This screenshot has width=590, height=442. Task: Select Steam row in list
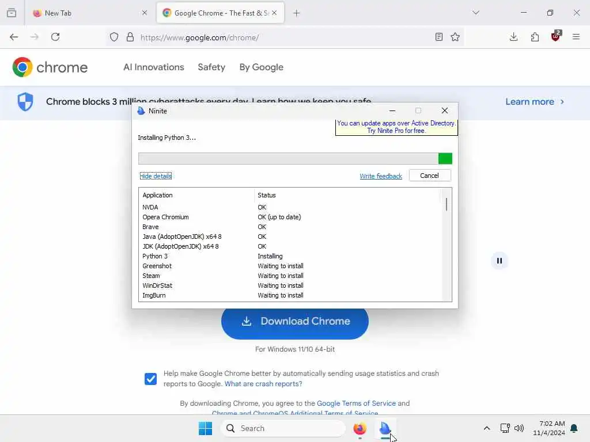coord(290,276)
